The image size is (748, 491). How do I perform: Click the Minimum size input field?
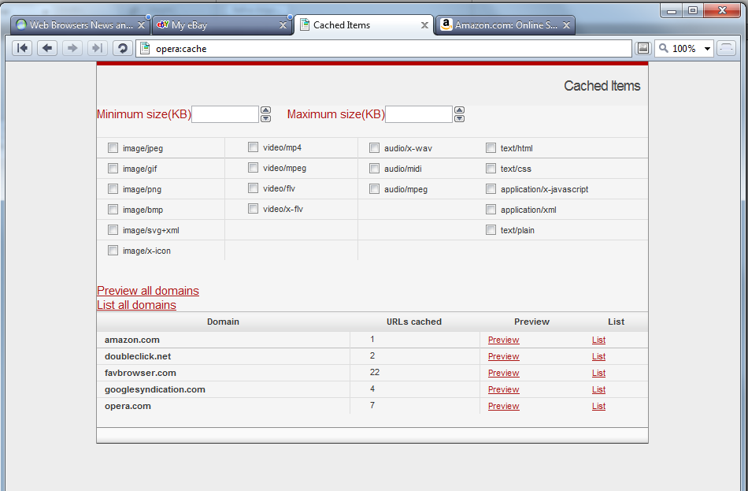225,114
